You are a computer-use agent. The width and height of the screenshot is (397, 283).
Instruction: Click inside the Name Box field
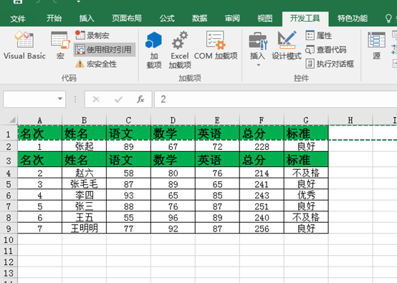point(30,99)
